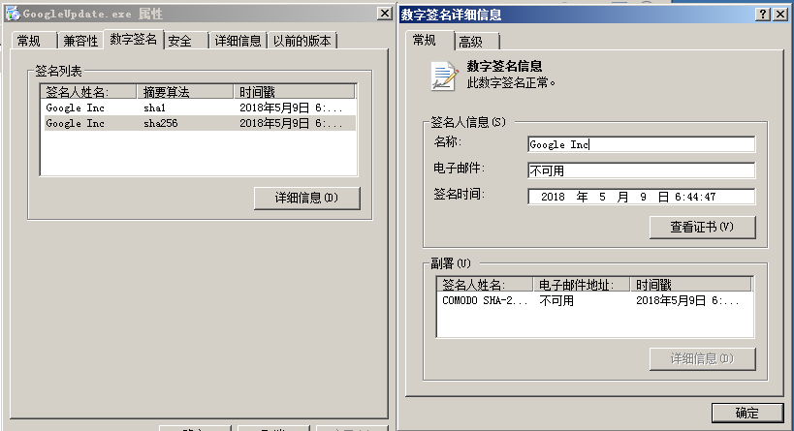Switch to the 详细信息 tab

pyautogui.click(x=238, y=41)
